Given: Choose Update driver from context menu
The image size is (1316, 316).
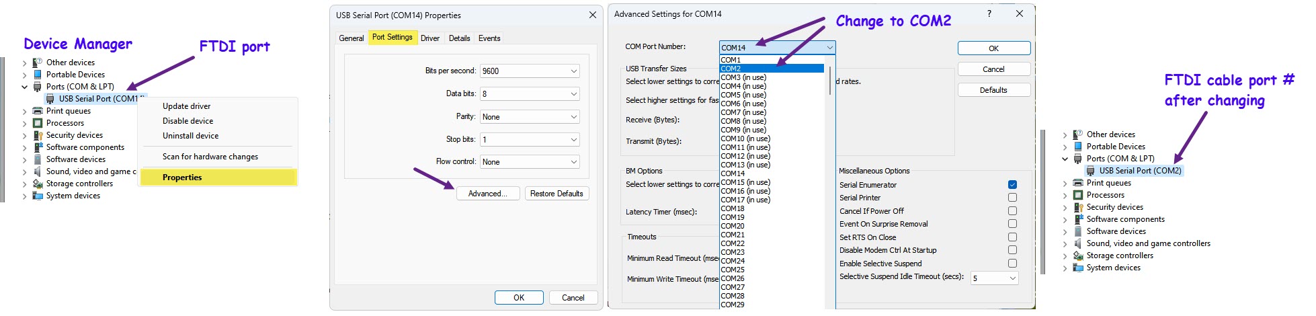Looking at the screenshot, I should point(186,106).
